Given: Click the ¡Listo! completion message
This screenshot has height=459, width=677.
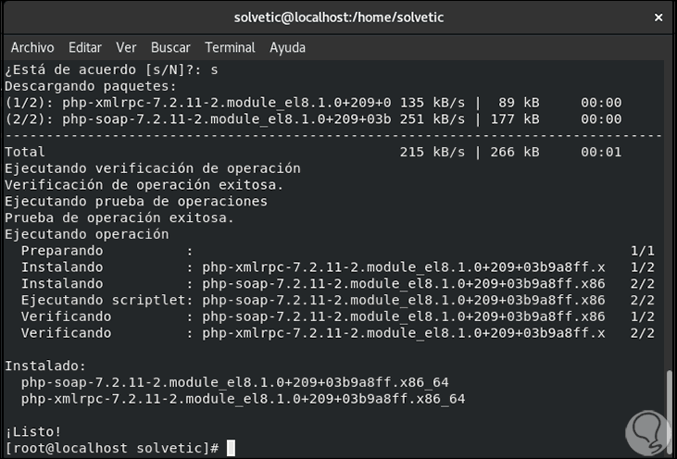Looking at the screenshot, I should click(x=33, y=432).
